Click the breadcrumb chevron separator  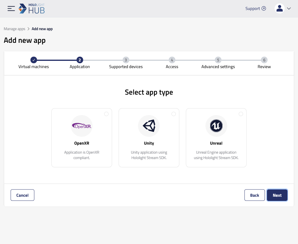coord(28,29)
